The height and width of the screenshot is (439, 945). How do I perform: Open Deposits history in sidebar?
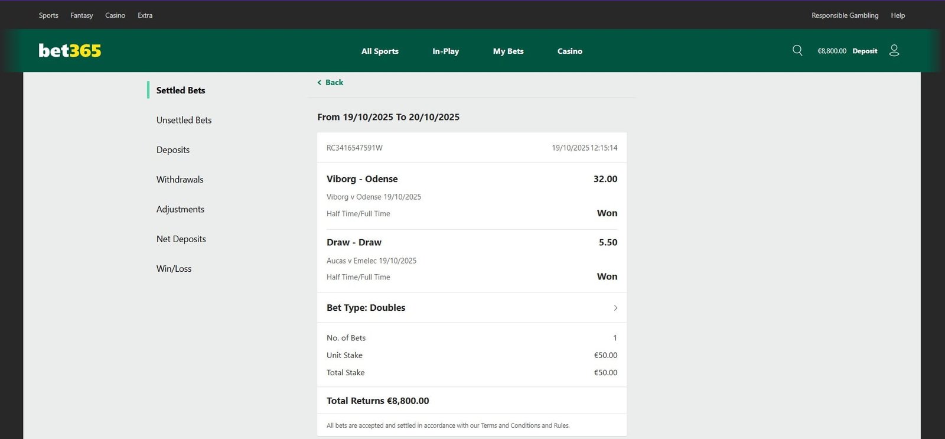coord(173,150)
